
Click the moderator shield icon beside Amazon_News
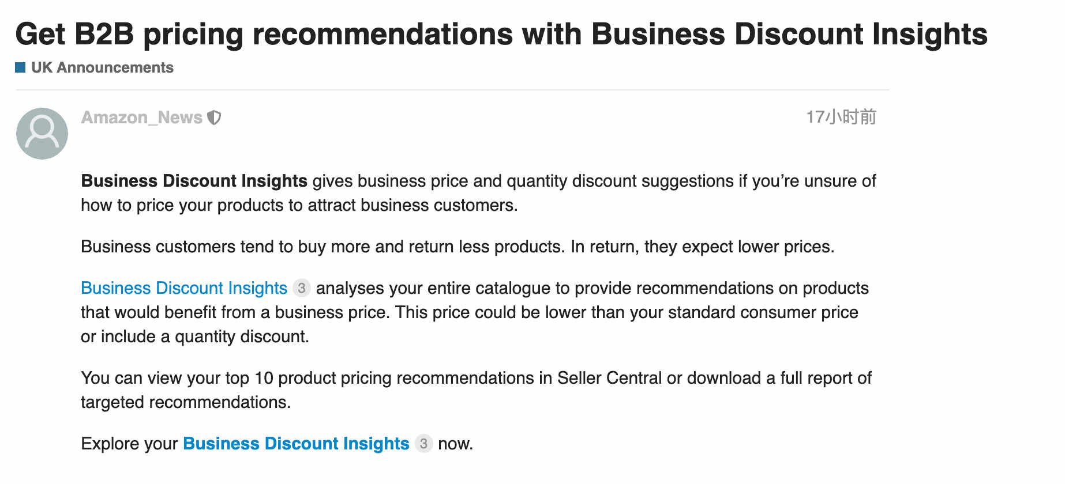[214, 118]
